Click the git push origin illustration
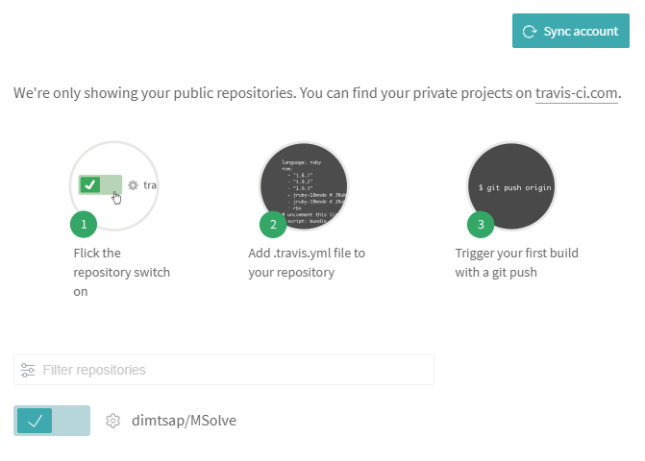 click(x=514, y=185)
